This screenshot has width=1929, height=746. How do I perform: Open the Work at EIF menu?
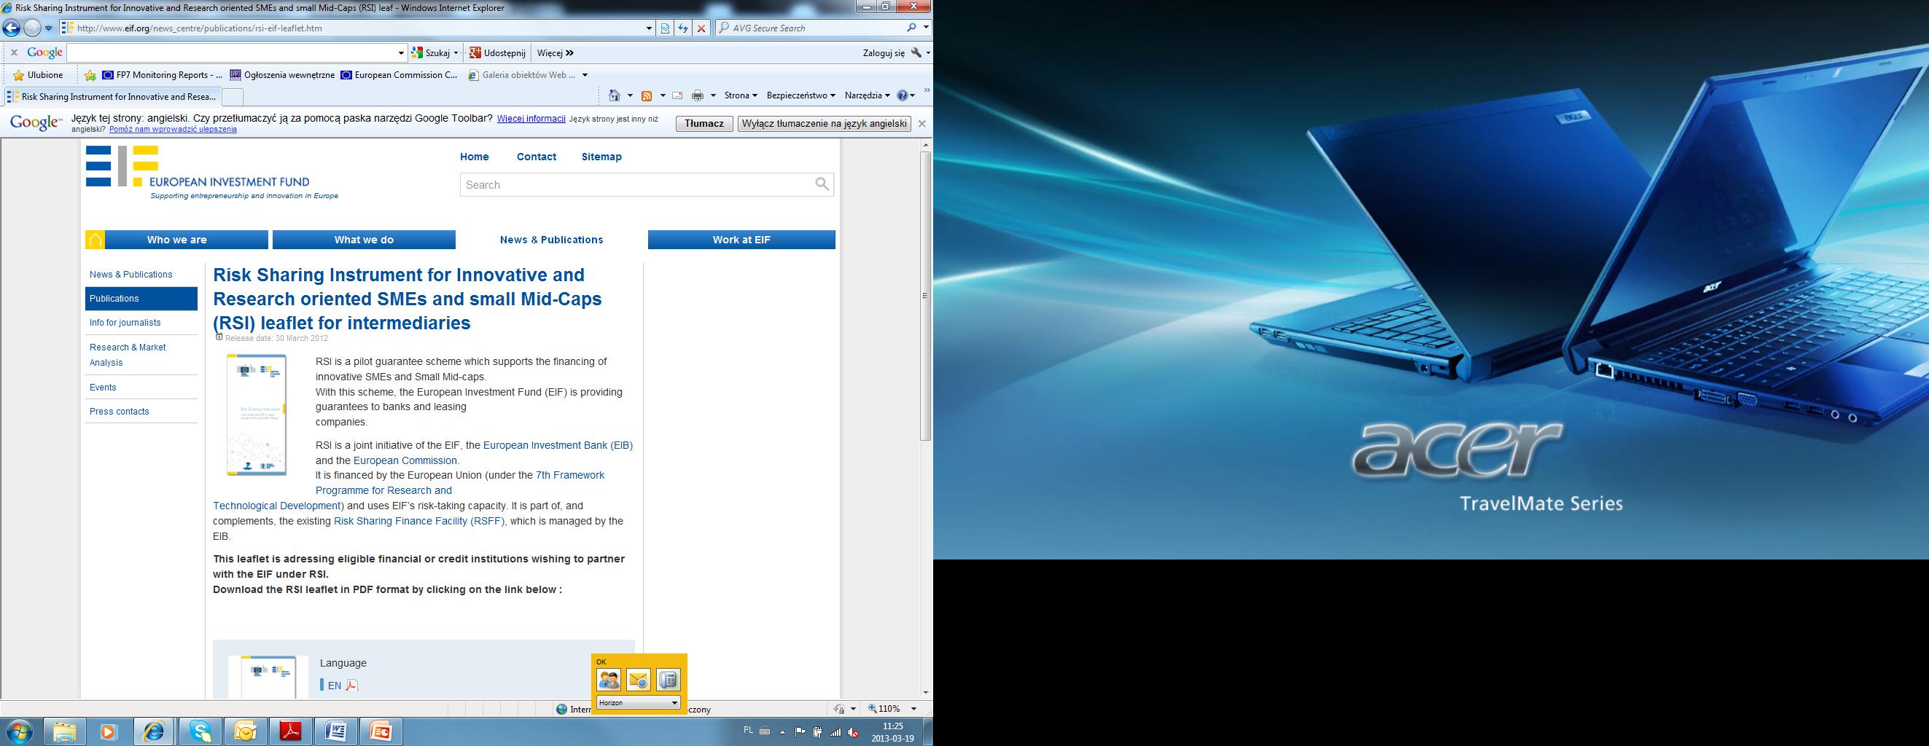741,240
